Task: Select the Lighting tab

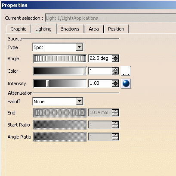Action: tap(43, 29)
